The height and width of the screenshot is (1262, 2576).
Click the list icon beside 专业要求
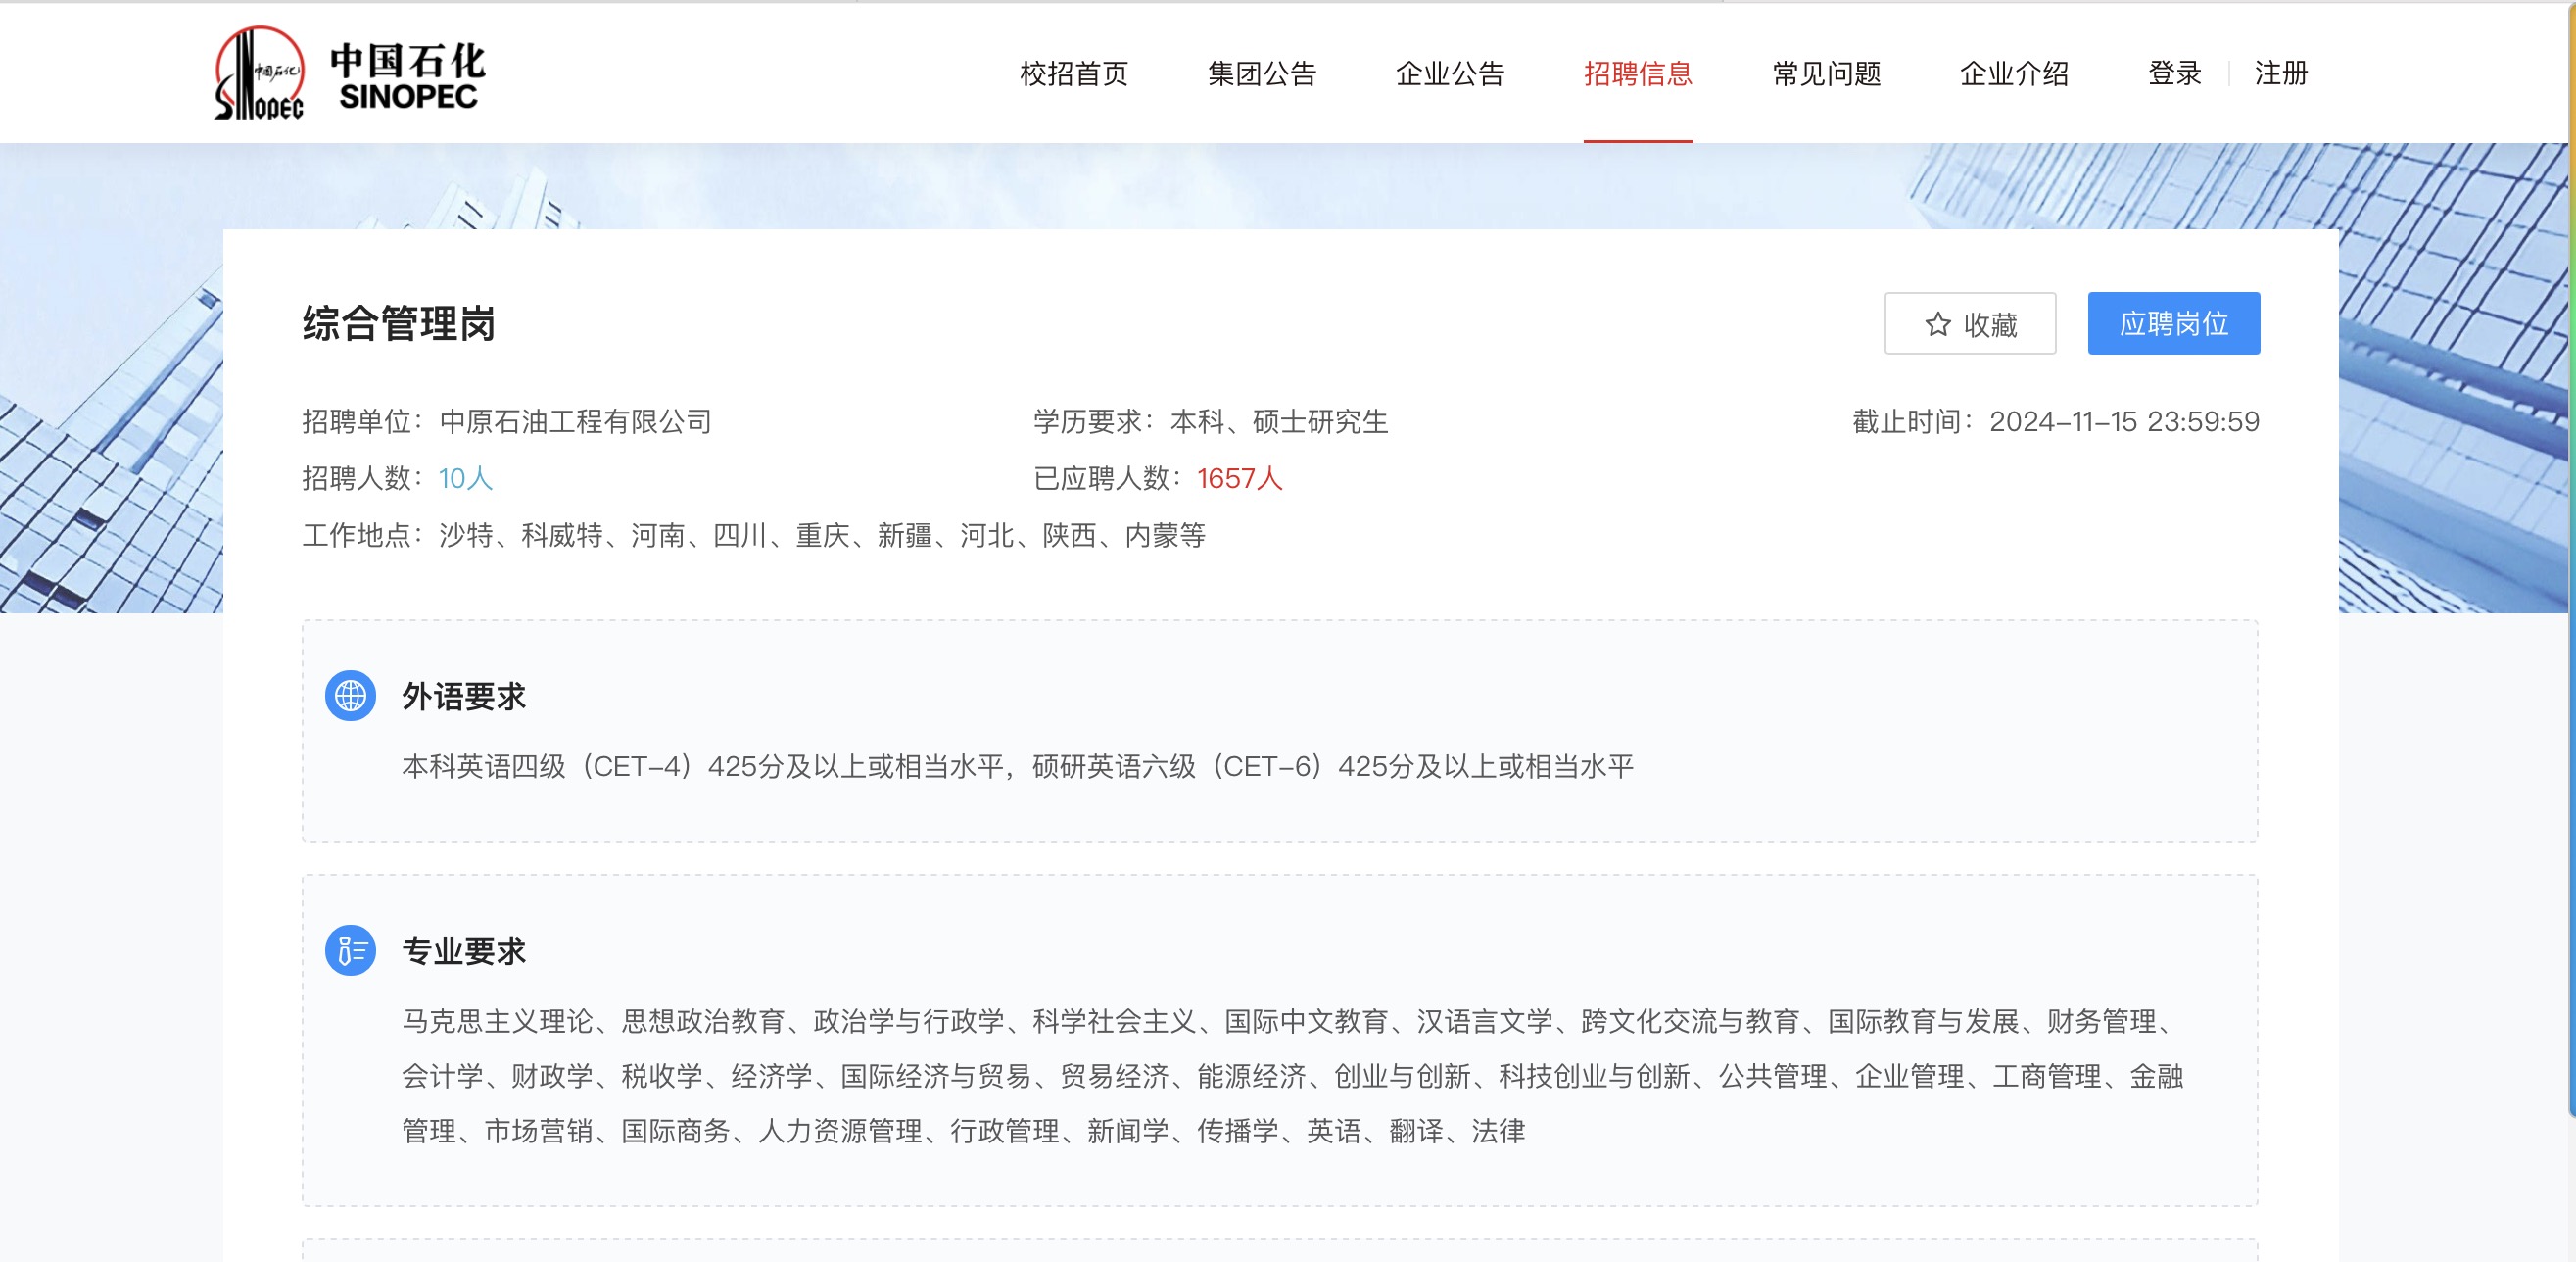click(350, 950)
